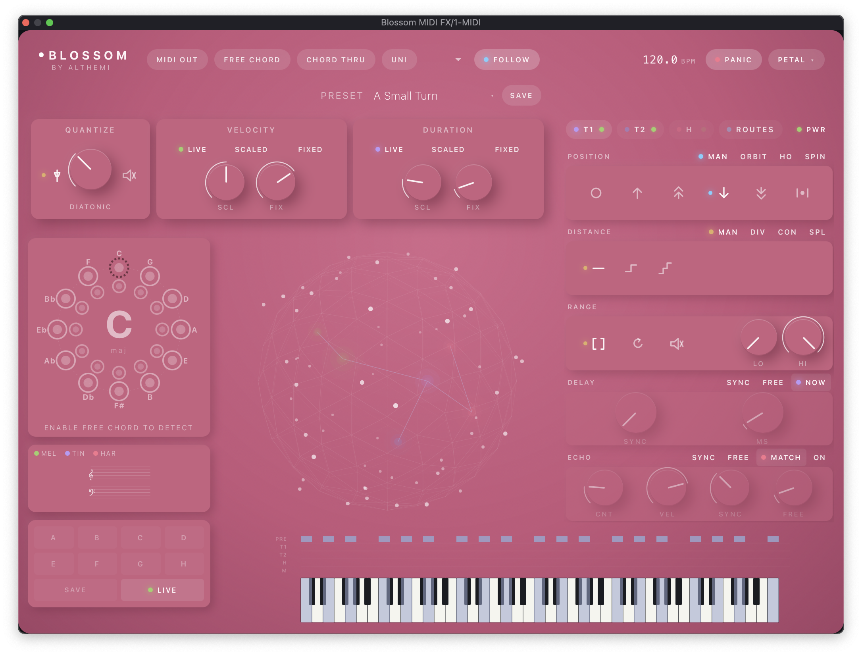Image resolution: width=862 pixels, height=655 pixels.
Task: Toggle the PWR power switch
Action: coord(811,130)
